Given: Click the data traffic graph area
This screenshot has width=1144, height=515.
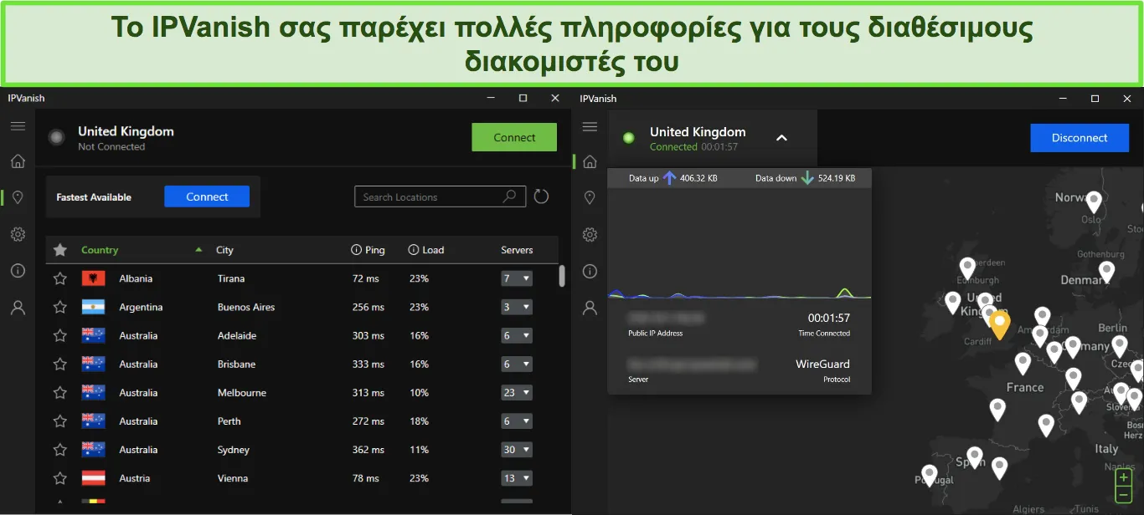Looking at the screenshot, I should click(739, 243).
